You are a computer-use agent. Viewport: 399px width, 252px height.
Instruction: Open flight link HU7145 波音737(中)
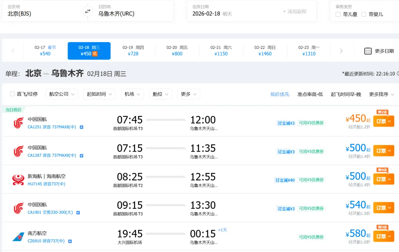point(46,184)
